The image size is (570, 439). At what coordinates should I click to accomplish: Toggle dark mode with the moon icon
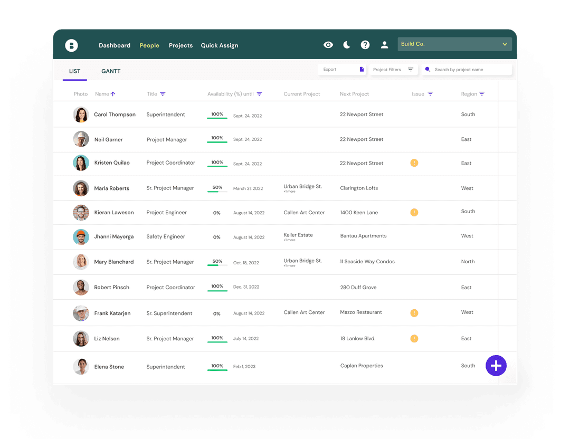coord(347,45)
